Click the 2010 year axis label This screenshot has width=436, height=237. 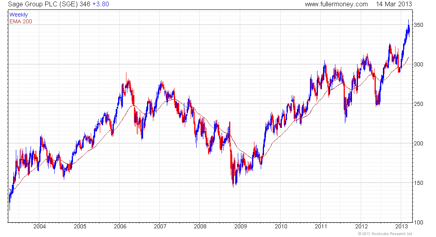[281, 226]
